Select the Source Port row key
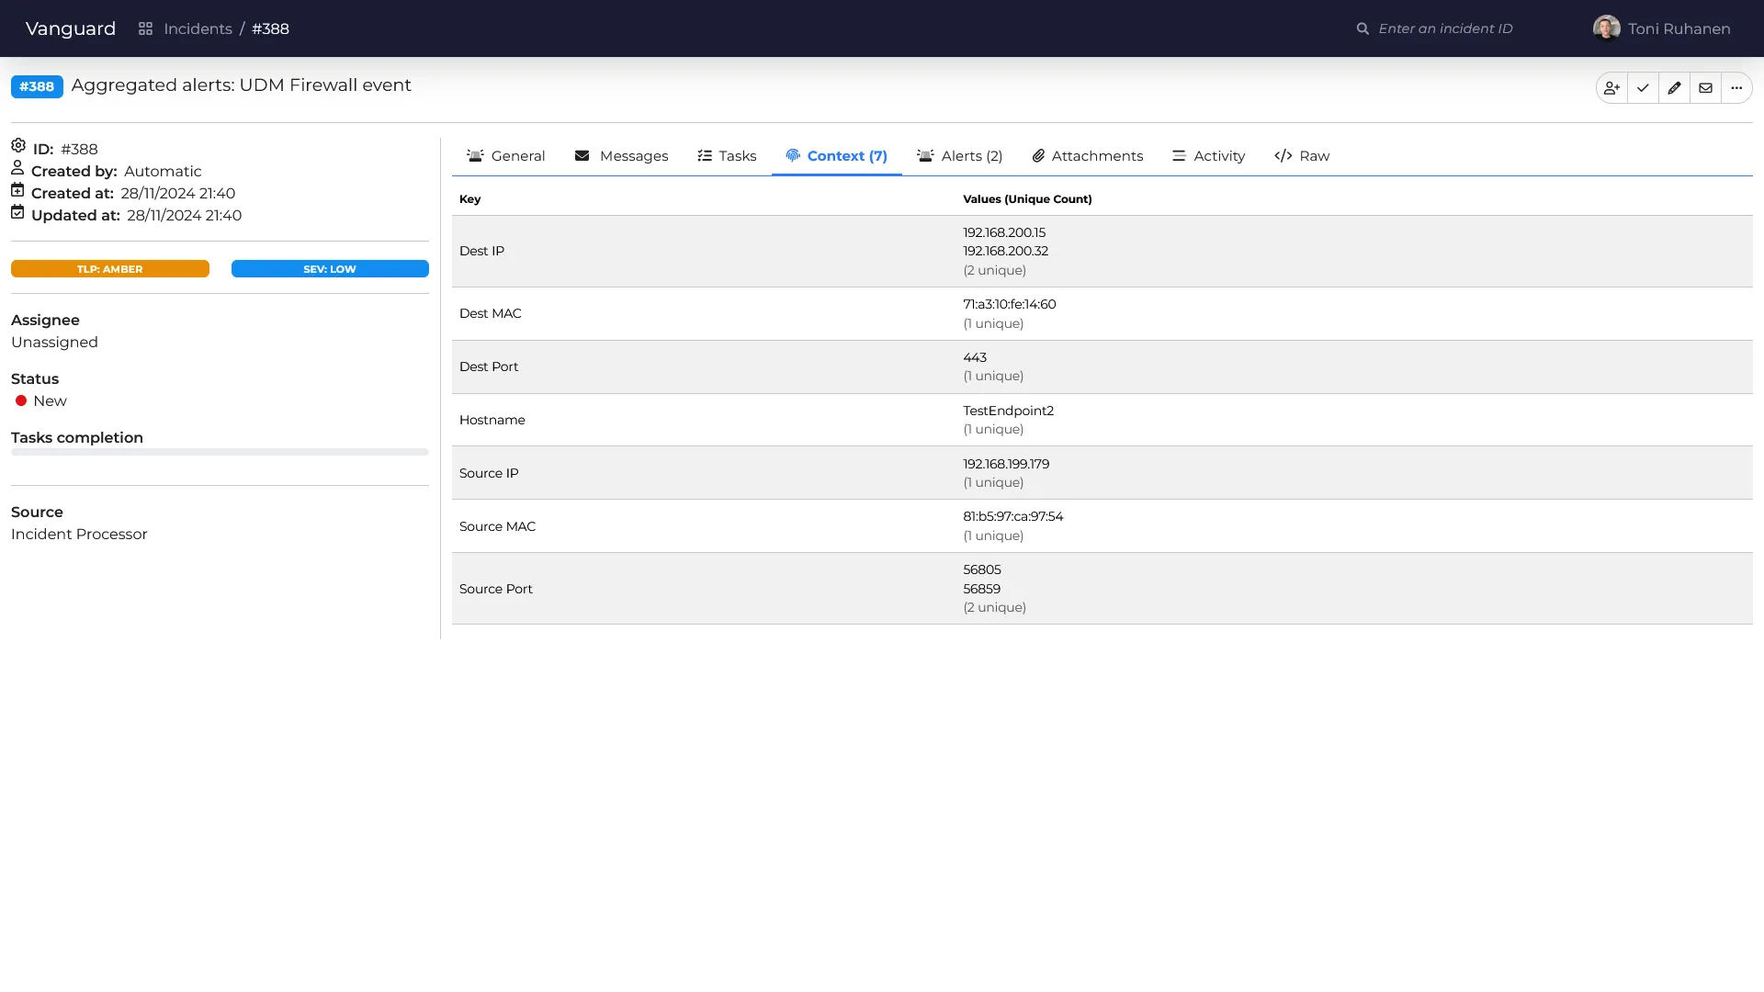This screenshot has height=992, width=1764. tap(496, 590)
